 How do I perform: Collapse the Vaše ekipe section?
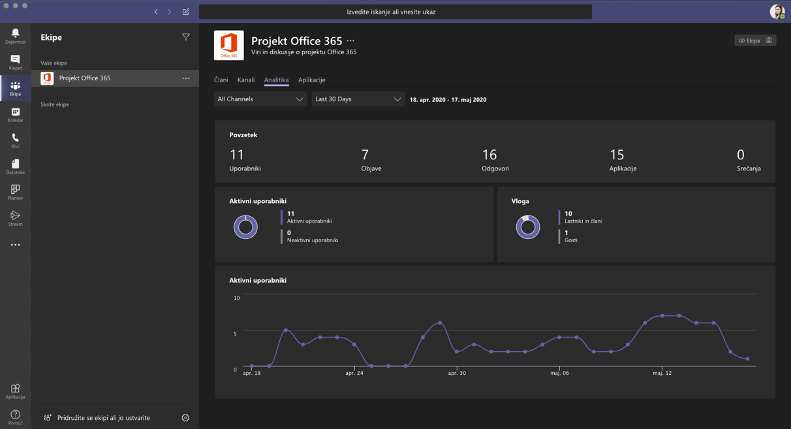pyautogui.click(x=54, y=63)
